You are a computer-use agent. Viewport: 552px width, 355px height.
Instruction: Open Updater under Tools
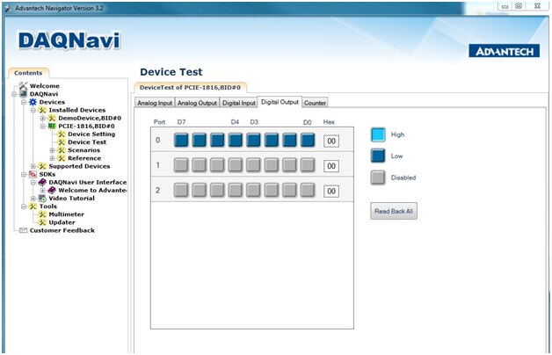tap(62, 222)
